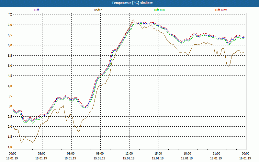Click the '°C' unit label on y-axis
This screenshot has width=259, height=162.
(x=10, y=15)
